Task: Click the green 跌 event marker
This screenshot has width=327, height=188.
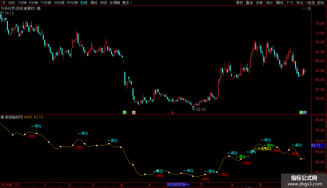Action: tap(125, 112)
